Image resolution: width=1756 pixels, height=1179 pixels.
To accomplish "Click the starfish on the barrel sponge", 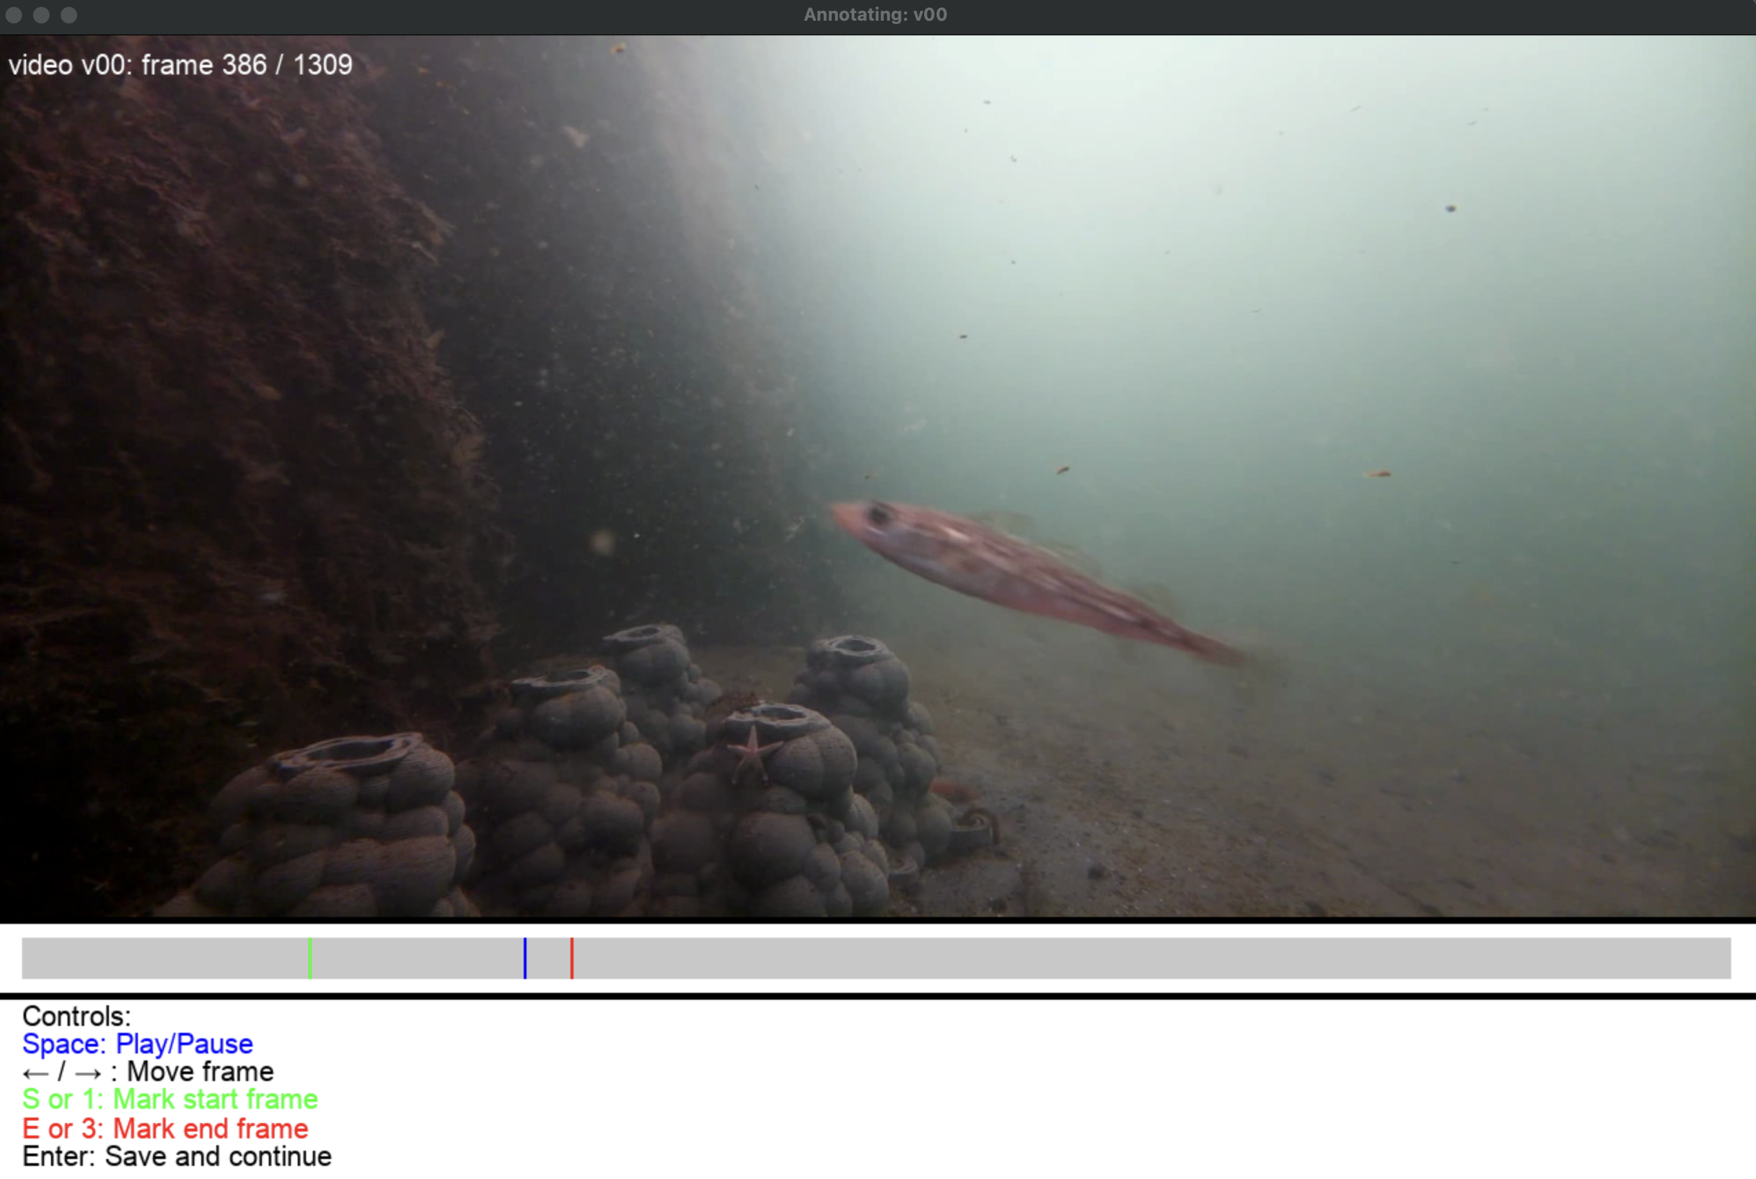I will (751, 753).
